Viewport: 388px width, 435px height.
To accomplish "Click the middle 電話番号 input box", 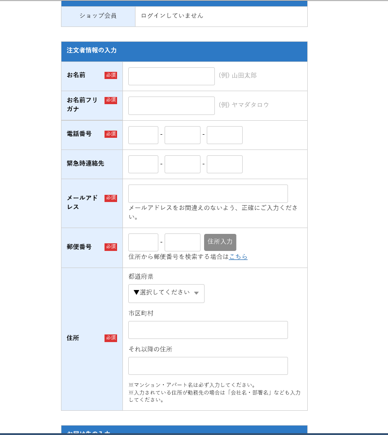I will coord(182,135).
